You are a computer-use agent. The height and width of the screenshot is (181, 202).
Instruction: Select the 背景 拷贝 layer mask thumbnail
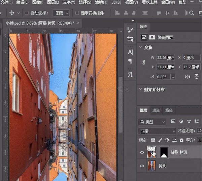(164, 152)
